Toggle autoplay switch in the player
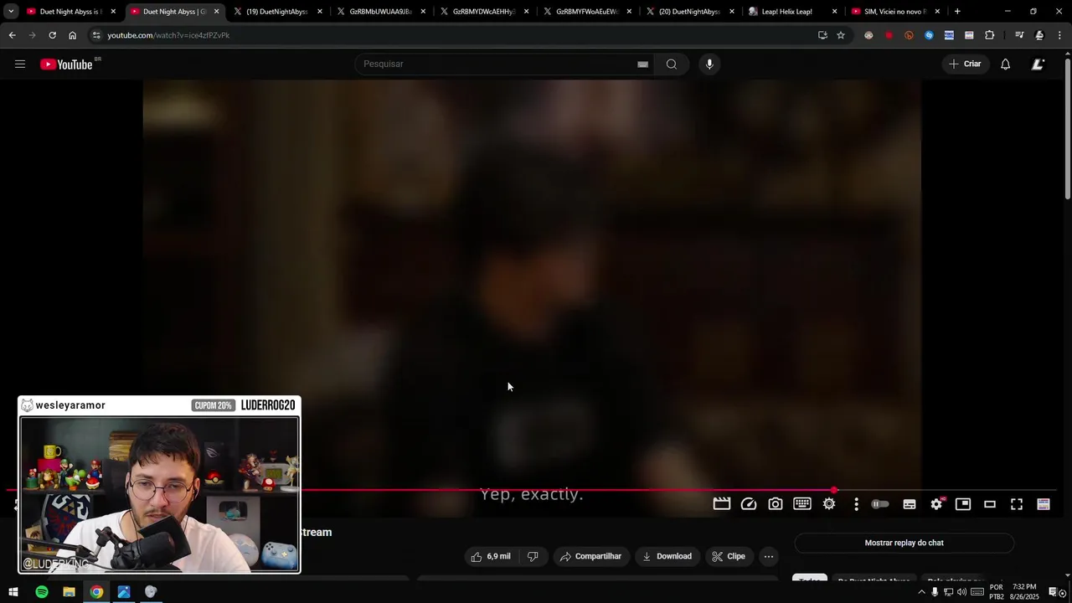The height and width of the screenshot is (603, 1072). click(x=880, y=504)
